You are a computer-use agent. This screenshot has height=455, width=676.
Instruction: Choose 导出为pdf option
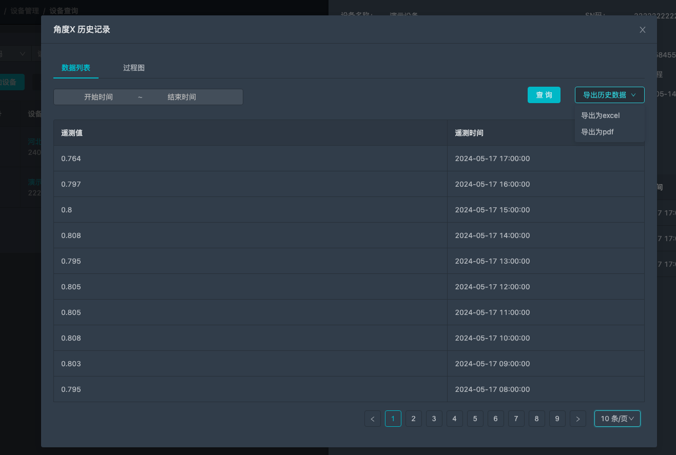point(597,132)
